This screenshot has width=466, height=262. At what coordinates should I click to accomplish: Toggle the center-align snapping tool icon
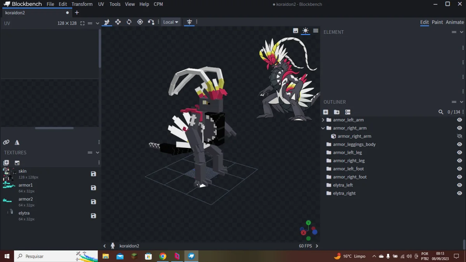[189, 22]
